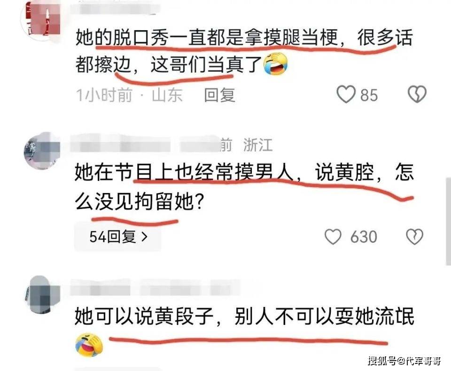
Task: Select the 她在节目上 comment text
Action: tap(244, 187)
